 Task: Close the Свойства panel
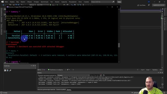[x=35, y=66]
